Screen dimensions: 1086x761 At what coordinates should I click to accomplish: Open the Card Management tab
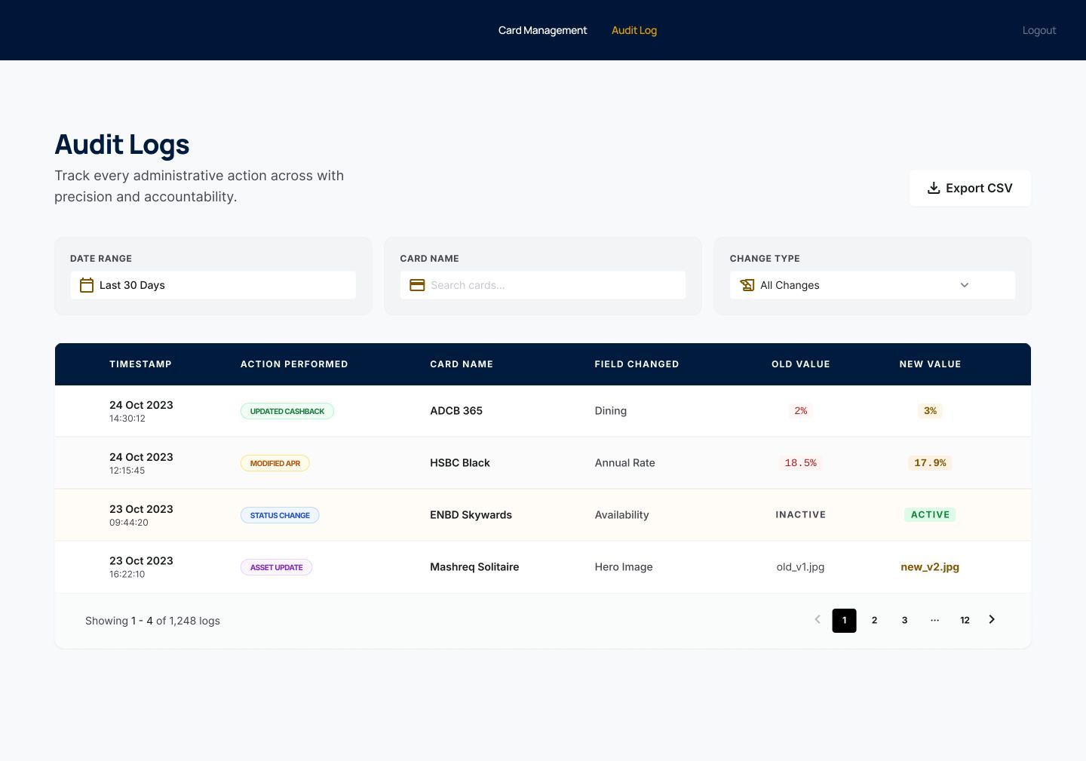tap(542, 30)
